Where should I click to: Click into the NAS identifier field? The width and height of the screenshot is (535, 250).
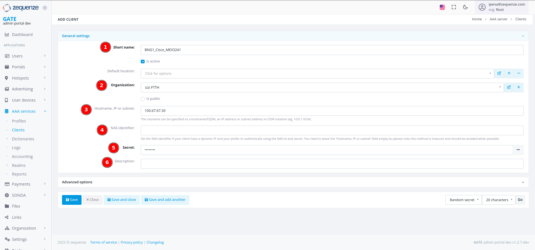pos(332,130)
